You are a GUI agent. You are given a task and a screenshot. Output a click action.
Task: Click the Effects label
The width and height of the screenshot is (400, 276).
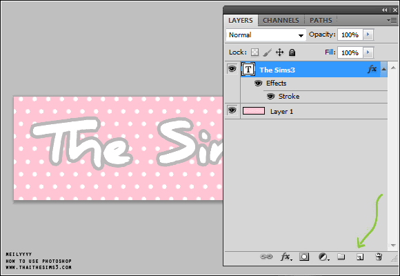pos(277,83)
